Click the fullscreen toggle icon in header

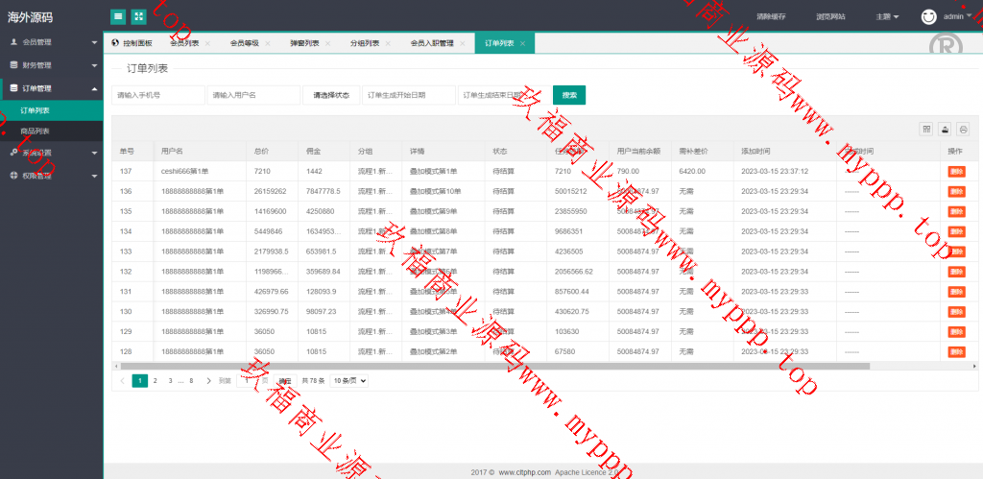coord(138,16)
